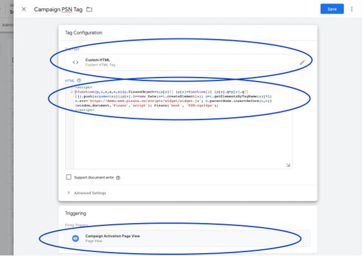Screen dimensions: 362x256
Task: Save the Campaign PSN Tag
Action: 332,9
